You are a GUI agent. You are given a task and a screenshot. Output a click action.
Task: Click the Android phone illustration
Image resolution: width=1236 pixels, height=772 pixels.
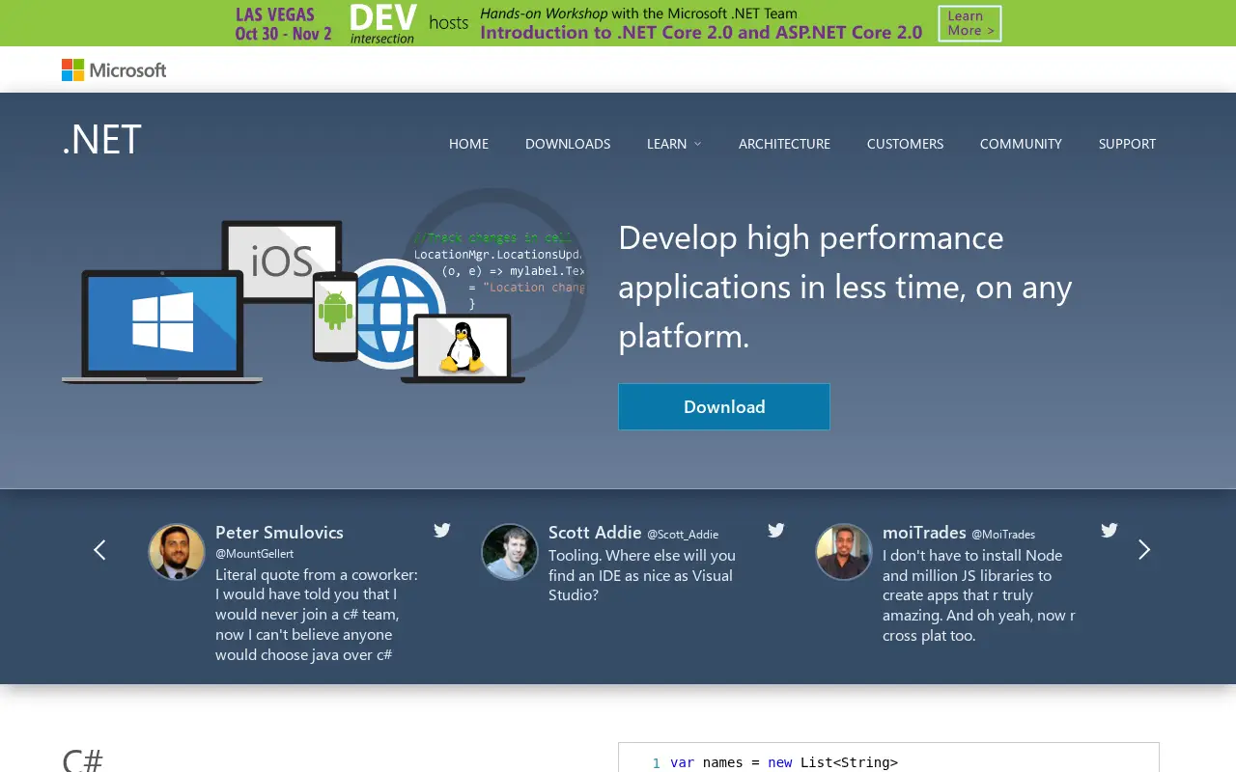coord(335,317)
